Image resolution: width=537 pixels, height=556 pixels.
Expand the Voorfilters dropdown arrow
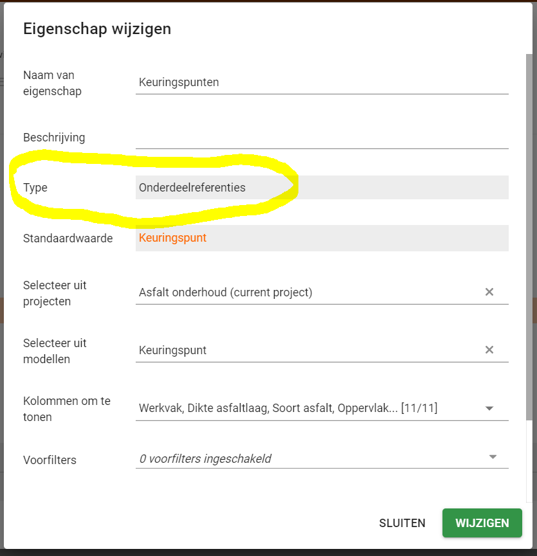pos(493,457)
